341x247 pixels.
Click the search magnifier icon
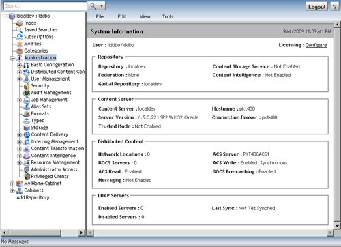(x=93, y=5)
